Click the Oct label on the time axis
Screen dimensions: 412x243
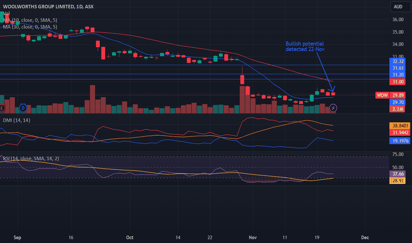pos(130,238)
